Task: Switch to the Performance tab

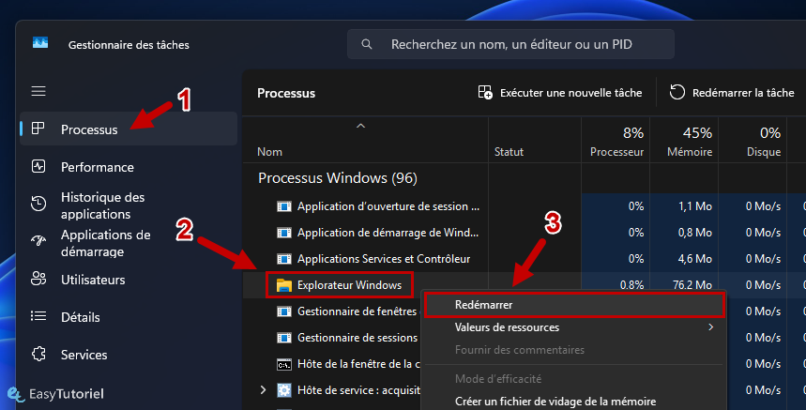Action: click(x=129, y=167)
